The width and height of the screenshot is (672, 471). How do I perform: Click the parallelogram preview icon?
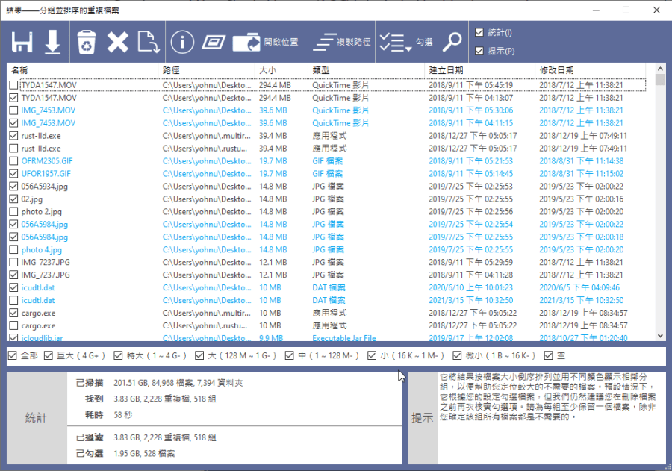pyautogui.click(x=214, y=43)
